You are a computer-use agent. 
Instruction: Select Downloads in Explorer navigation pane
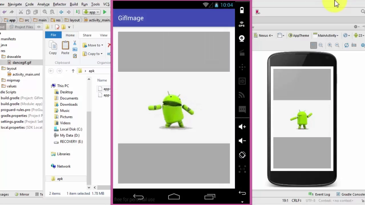[66, 104]
